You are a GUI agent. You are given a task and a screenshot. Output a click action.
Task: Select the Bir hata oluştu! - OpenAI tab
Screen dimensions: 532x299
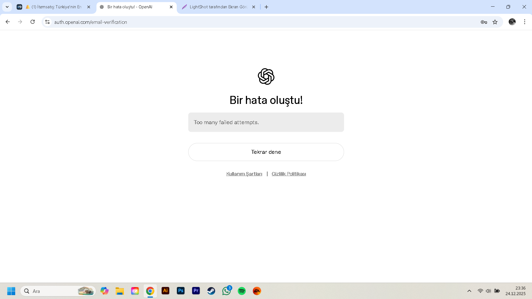(x=136, y=7)
